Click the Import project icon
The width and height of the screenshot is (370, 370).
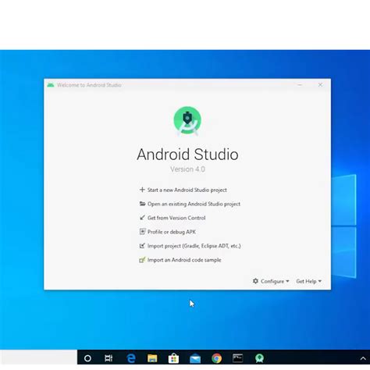pyautogui.click(x=142, y=246)
